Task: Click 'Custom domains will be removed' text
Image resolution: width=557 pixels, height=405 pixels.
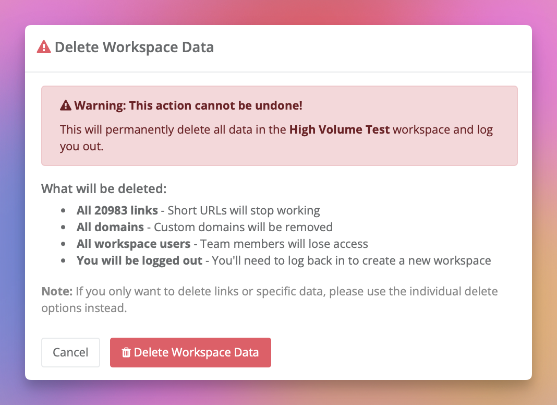Action: (243, 227)
